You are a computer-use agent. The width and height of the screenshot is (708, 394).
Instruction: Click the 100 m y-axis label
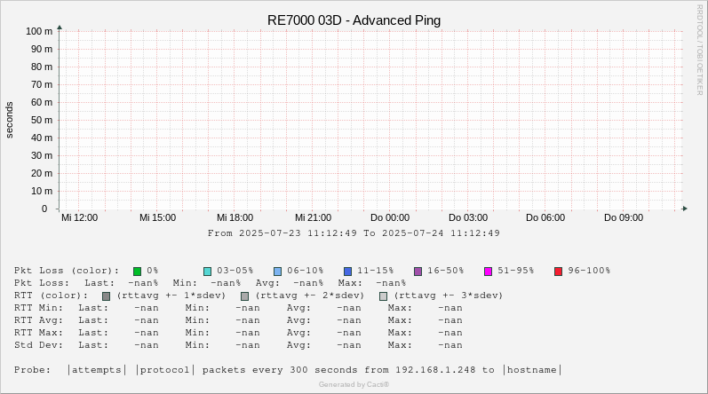click(x=38, y=31)
